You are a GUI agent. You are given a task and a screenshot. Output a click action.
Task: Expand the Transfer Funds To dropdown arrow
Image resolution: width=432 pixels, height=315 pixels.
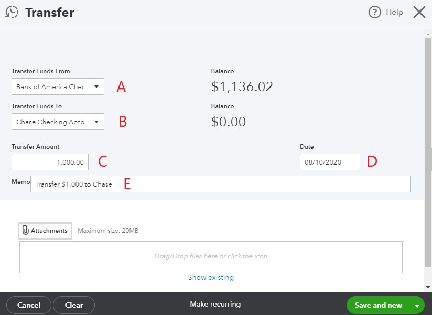click(96, 122)
